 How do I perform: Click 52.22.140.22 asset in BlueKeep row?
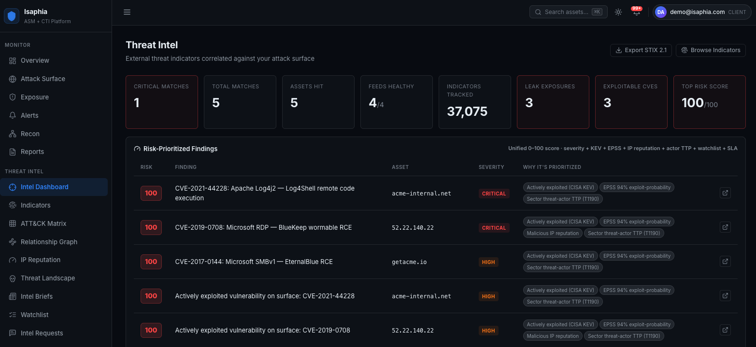[x=413, y=228]
